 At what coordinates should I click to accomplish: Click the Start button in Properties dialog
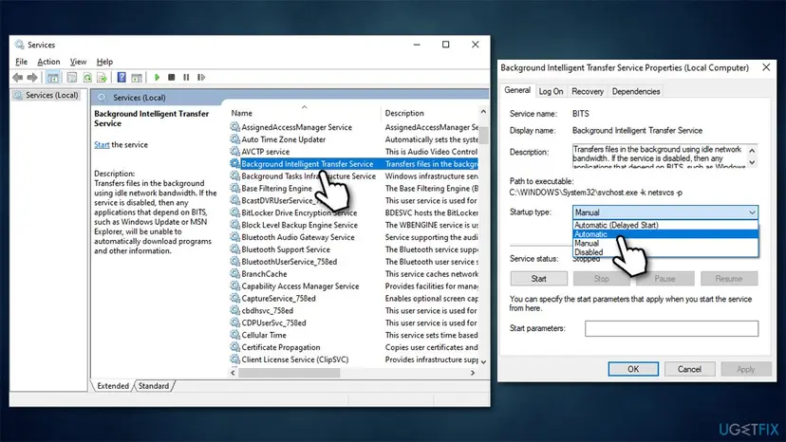point(539,279)
